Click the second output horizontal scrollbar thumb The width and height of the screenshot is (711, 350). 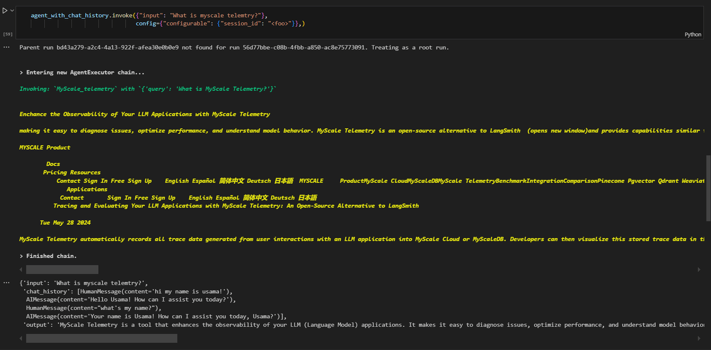tap(102, 338)
